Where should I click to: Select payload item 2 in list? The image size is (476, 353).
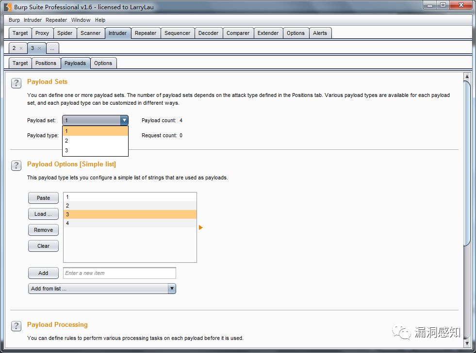click(x=130, y=206)
